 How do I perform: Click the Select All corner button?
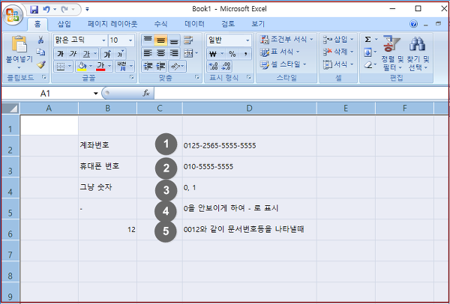[x=10, y=109]
